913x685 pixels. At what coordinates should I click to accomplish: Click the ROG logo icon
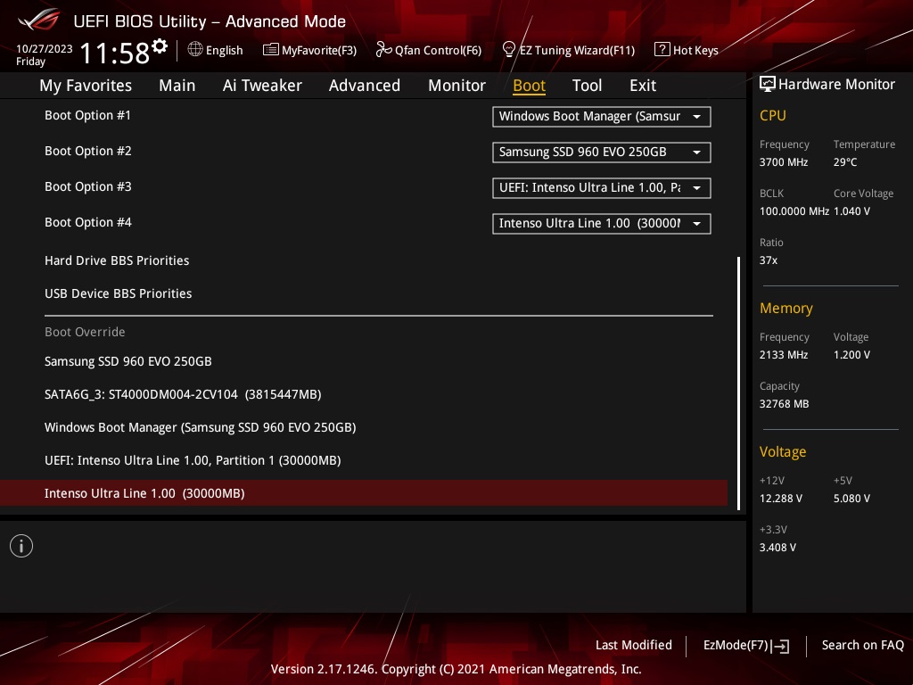pyautogui.click(x=39, y=20)
